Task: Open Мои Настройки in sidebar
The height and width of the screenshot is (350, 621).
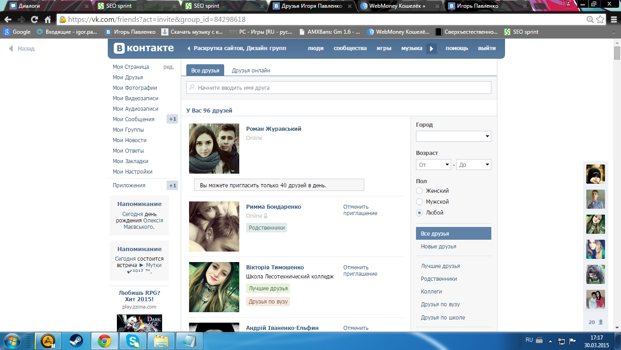Action: tap(133, 172)
